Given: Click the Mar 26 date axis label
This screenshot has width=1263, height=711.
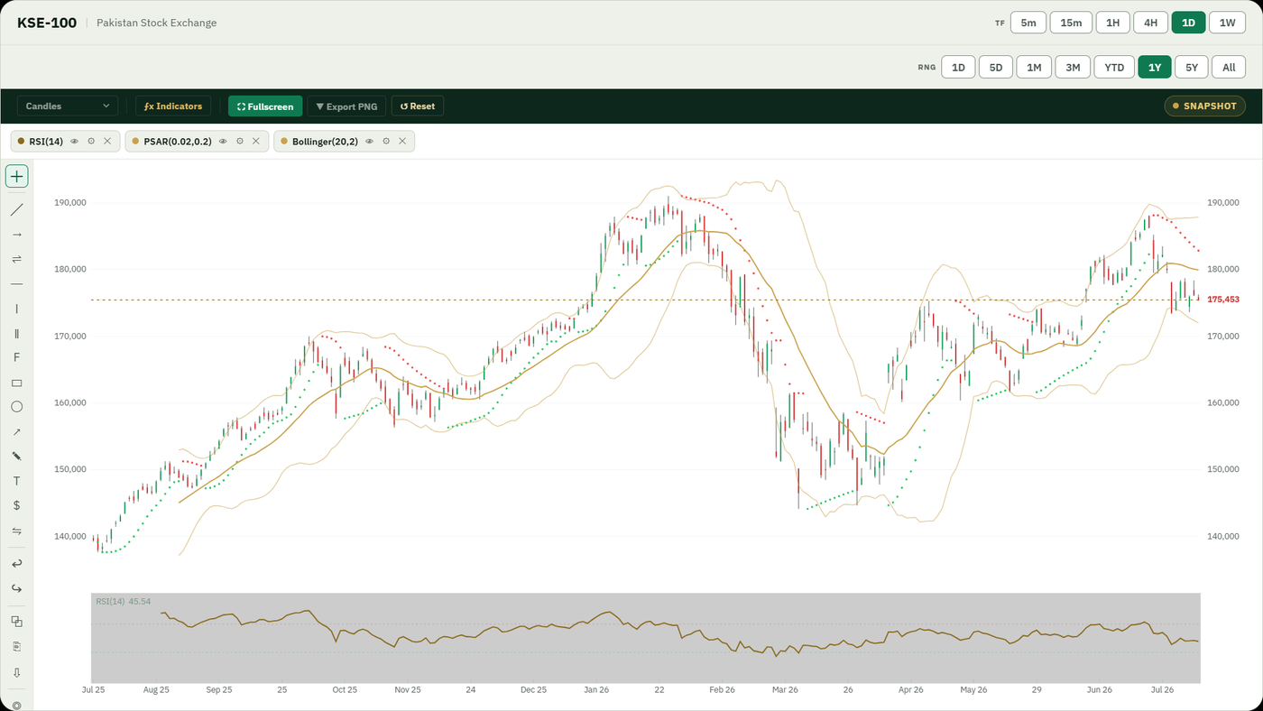Looking at the screenshot, I should [x=785, y=689].
